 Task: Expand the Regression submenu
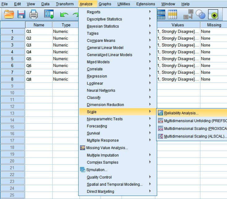tap(118, 76)
